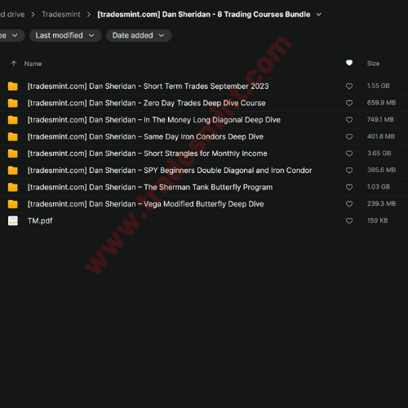Open folder named In The Money Long Diagonal Deep Dive
Image resolution: width=408 pixels, height=408 pixels.
[154, 120]
